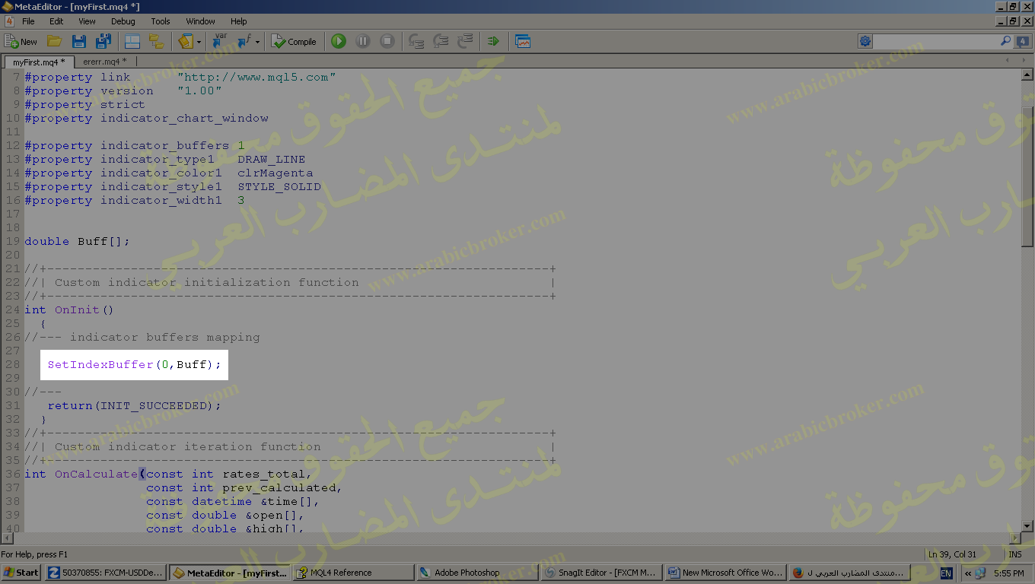
Task: Click 'clrMagenta' in the indicator_color1 line
Action: tap(275, 173)
